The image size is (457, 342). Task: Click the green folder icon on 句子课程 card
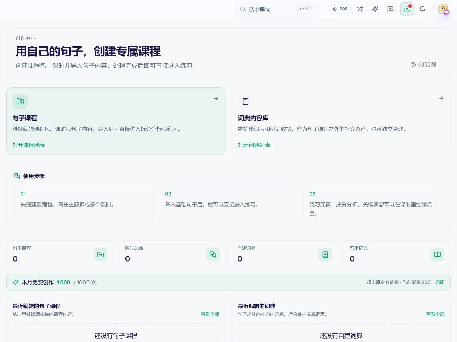[20, 101]
